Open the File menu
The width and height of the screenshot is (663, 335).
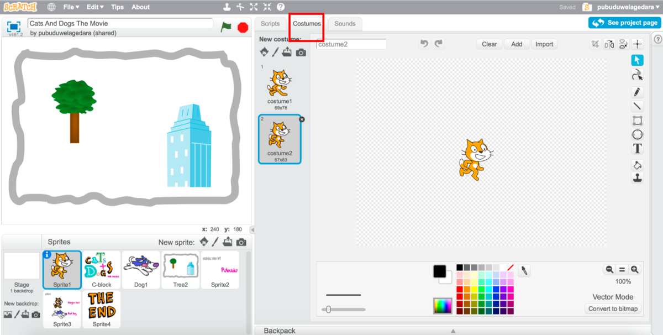tap(71, 7)
